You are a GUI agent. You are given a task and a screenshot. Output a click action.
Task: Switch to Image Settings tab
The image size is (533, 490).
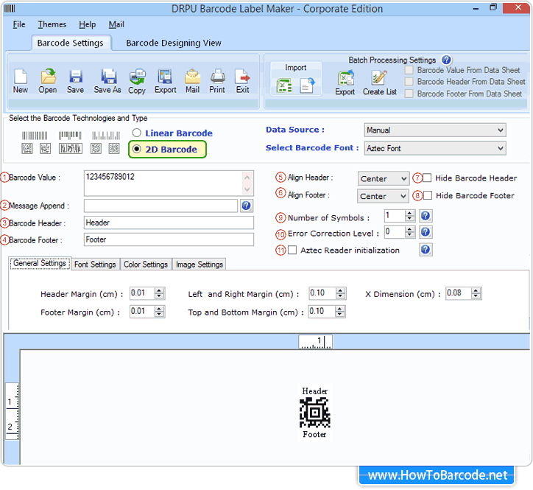(x=200, y=265)
